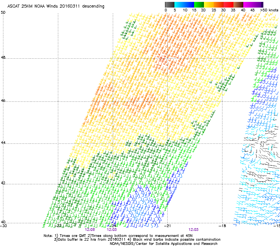The image size is (280, 246).
Task: Click the cyan-to-blue 5–15 knots scale segment
Action: point(184,5)
